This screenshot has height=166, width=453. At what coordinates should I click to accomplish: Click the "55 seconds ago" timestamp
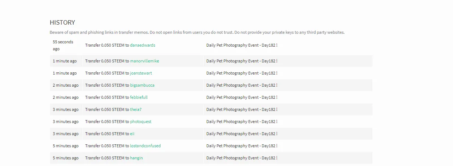click(x=63, y=45)
